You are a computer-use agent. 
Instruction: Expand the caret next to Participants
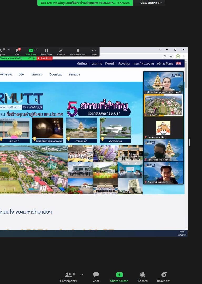(82, 275)
